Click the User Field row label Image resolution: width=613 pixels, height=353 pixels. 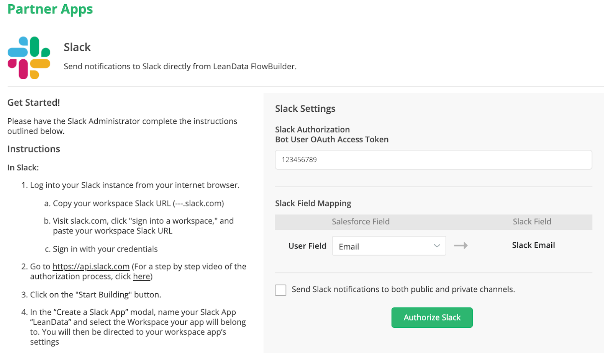[307, 246]
